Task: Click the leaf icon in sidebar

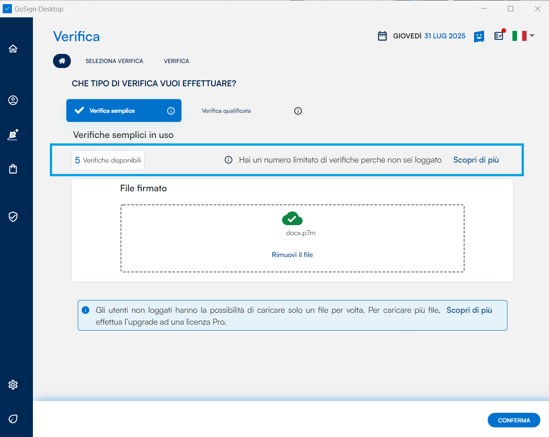Action: 13,419
